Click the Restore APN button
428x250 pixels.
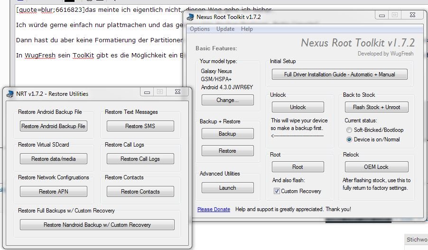[x=54, y=192]
